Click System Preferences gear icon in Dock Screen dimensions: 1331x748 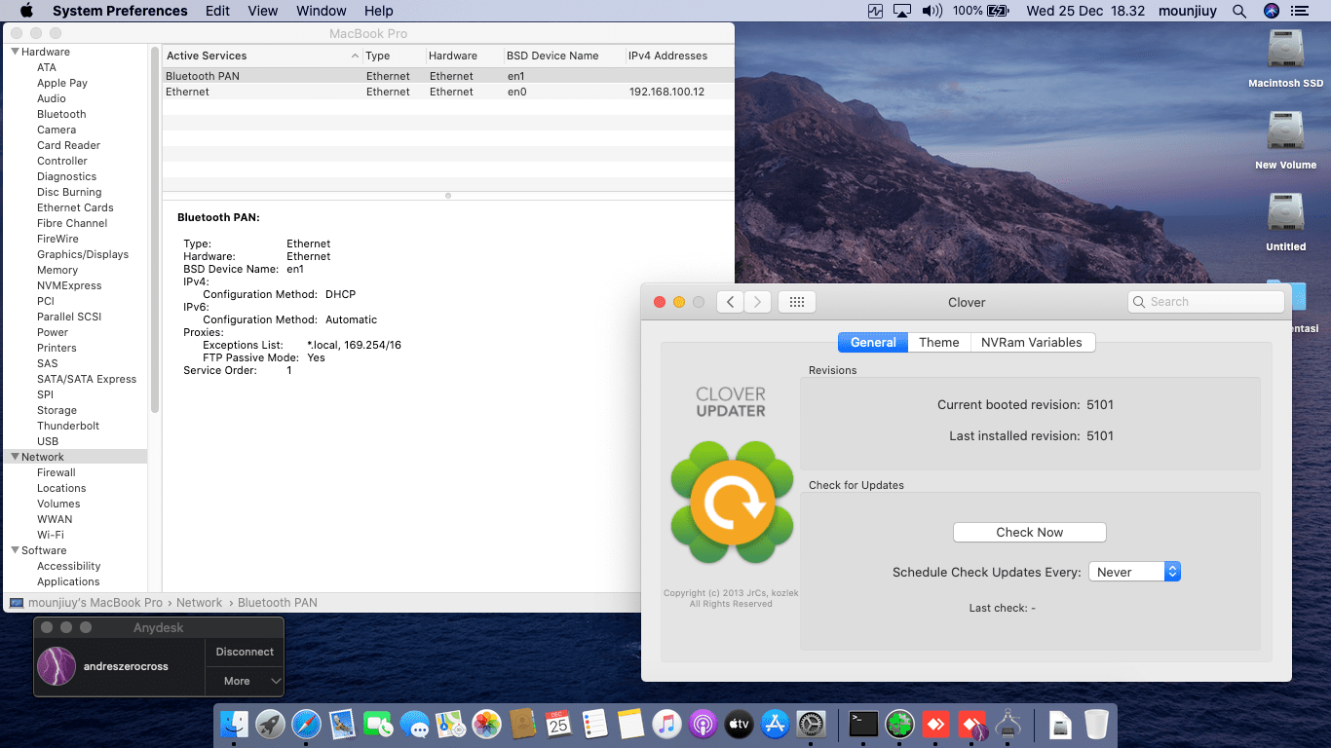811,724
